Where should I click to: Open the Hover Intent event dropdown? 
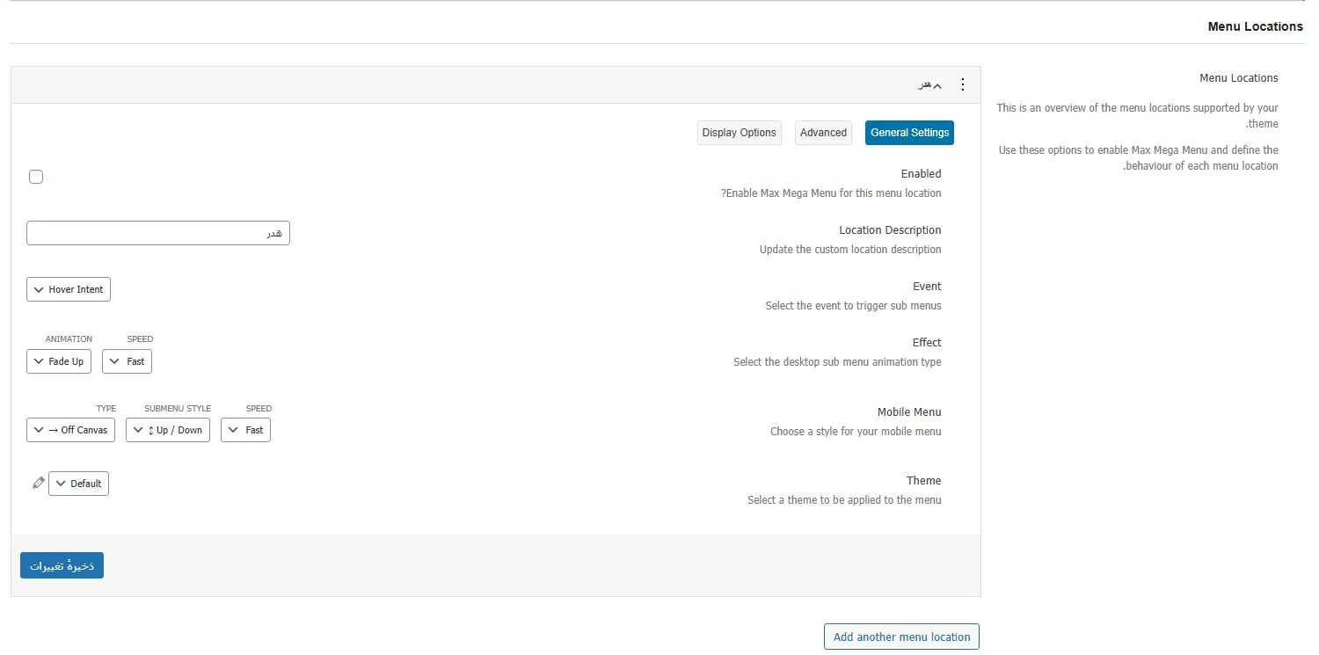pyautogui.click(x=69, y=289)
